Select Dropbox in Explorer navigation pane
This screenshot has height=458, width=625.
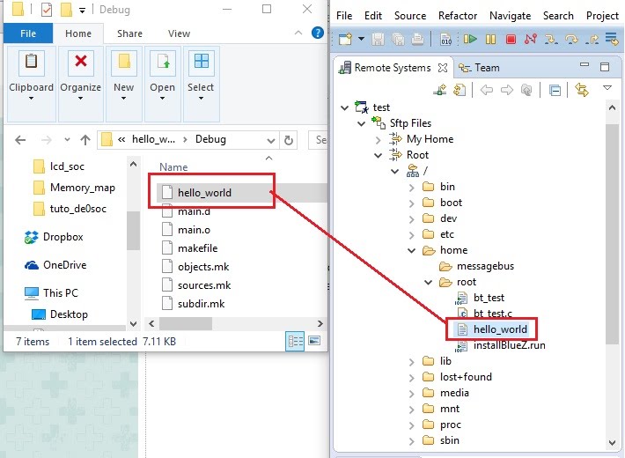click(54, 237)
